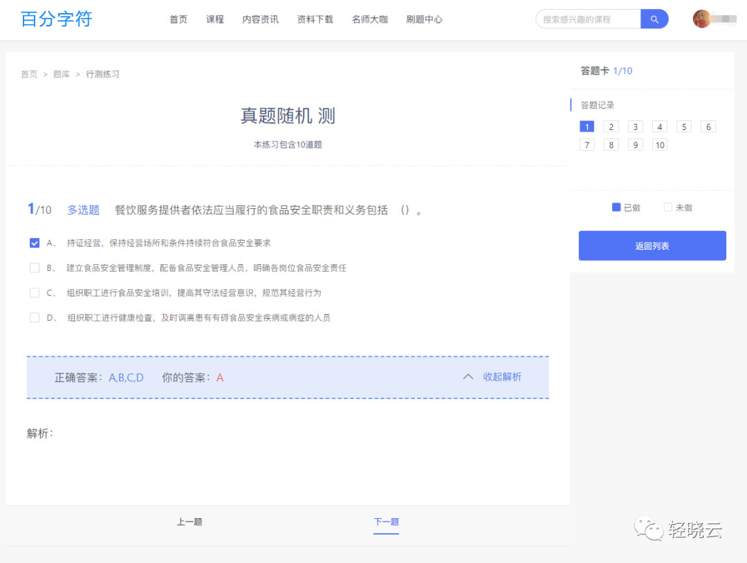Click the 返回列表 button
747x563 pixels.
[652, 246]
